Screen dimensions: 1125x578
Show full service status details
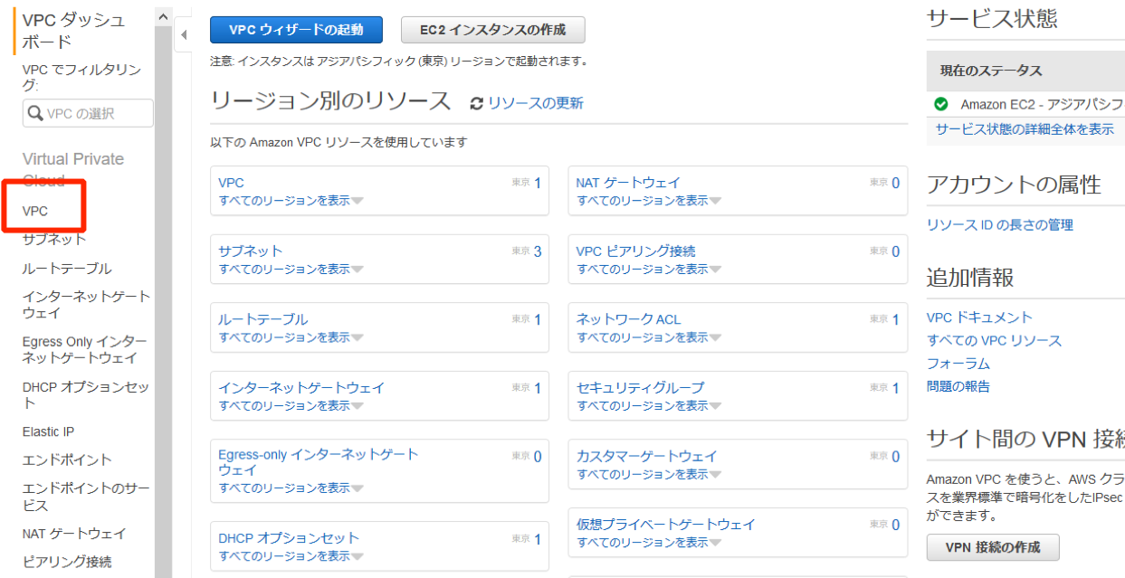click(x=1025, y=129)
